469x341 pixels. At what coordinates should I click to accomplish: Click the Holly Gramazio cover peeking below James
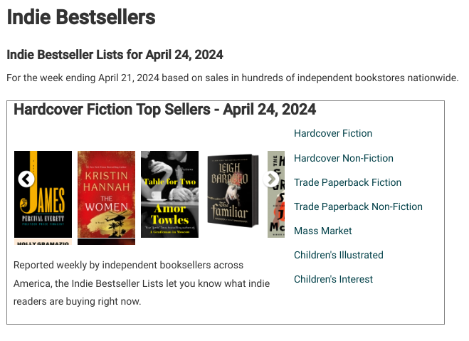pyautogui.click(x=43, y=242)
